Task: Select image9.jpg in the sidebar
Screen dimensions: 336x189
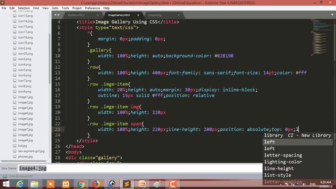Action: pyautogui.click(x=26, y=140)
